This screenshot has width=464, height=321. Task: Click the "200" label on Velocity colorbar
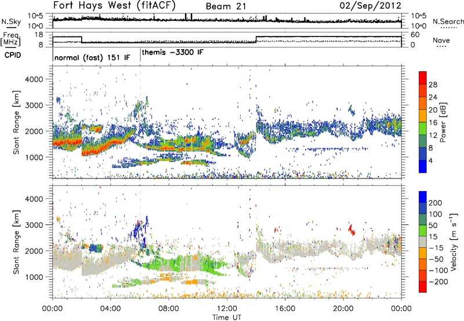point(436,203)
